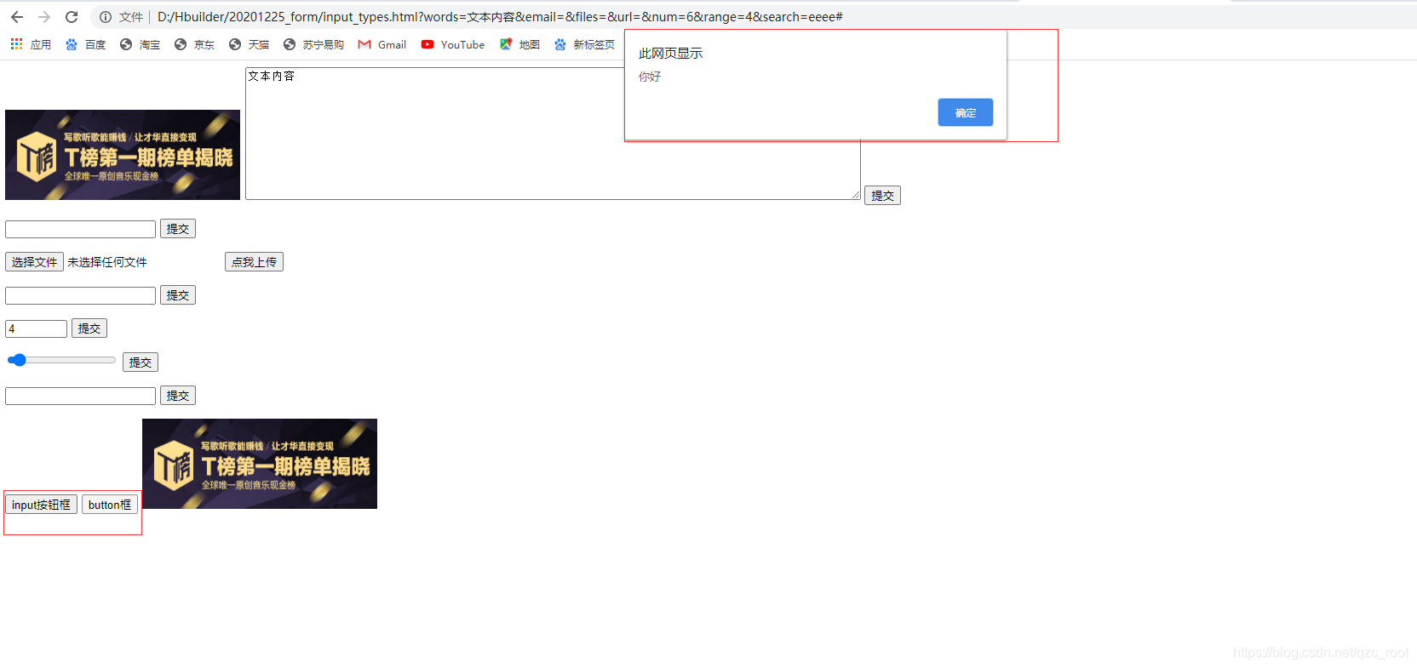The image size is (1417, 668).
Task: Open the 京东 bookmark
Action: (195, 44)
